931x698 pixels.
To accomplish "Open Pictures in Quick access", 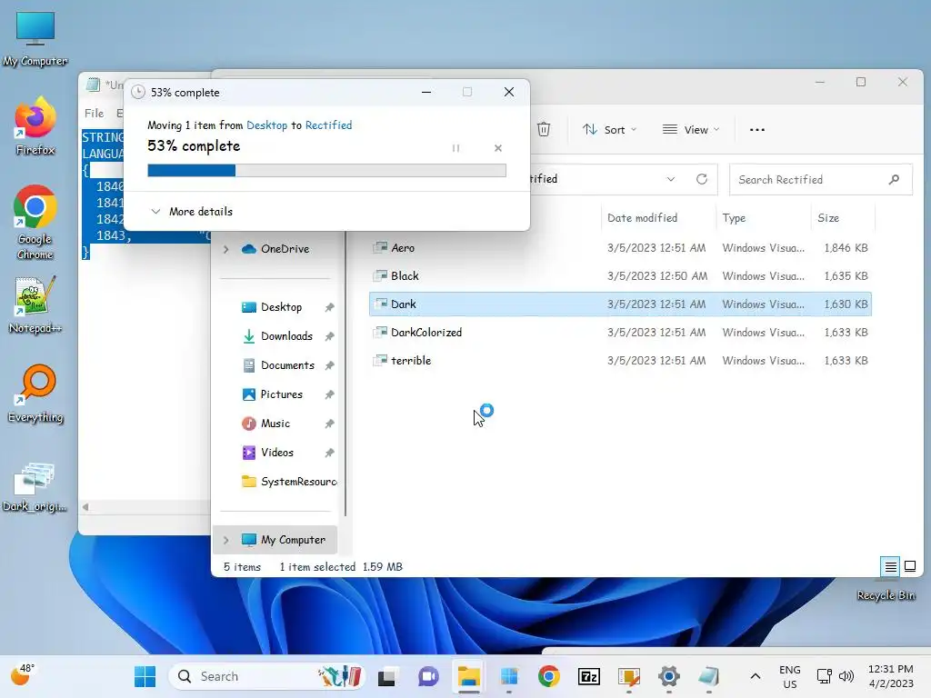I will point(272,394).
